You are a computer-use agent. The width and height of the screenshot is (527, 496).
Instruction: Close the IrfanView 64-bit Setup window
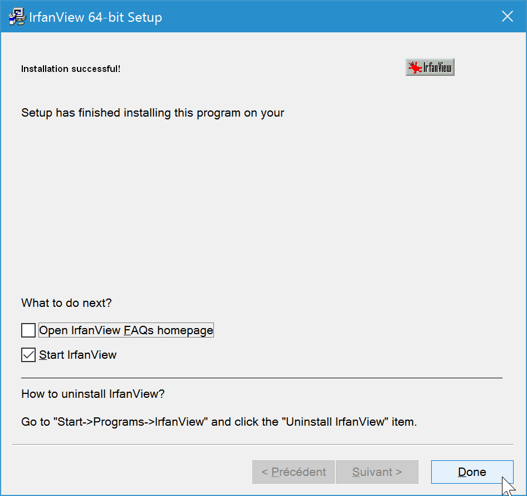(508, 16)
